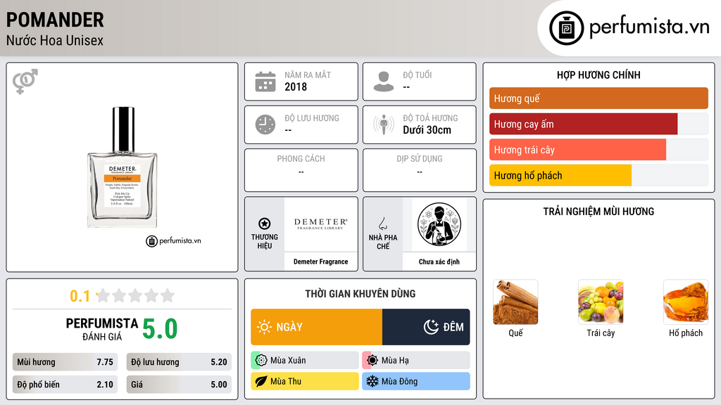Click the 0.1 user rating value
The width and height of the screenshot is (721, 405).
pos(80,296)
